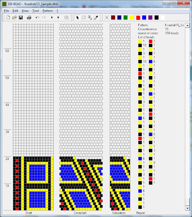
Task: Select the pointer arrow tool
Action: coord(77,18)
